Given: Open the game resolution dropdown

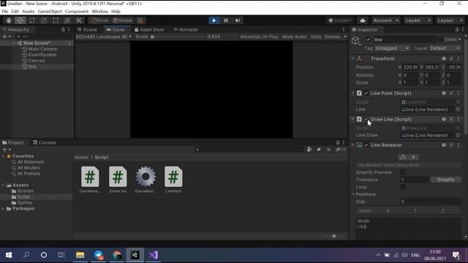Looking at the screenshot, I should [103, 37].
